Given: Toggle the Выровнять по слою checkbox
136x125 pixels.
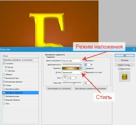Looking at the screenshot, I should coord(85,72).
